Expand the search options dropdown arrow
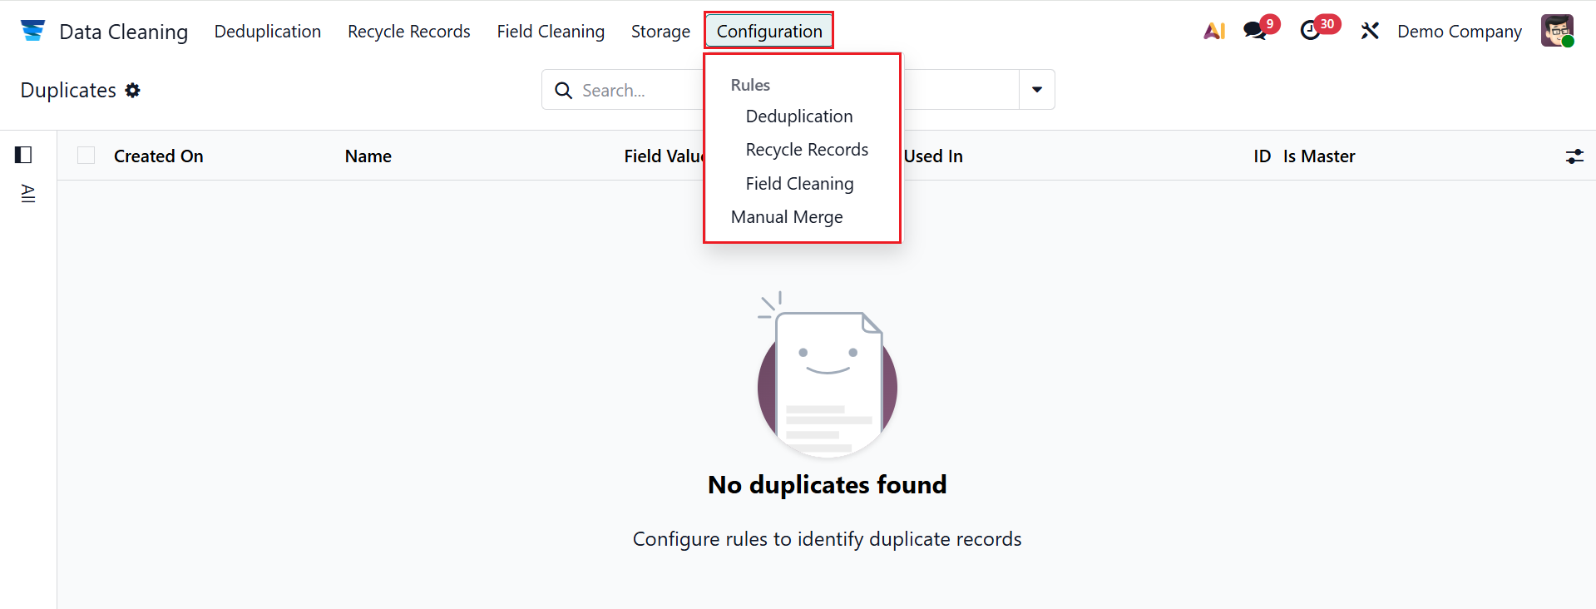Image resolution: width=1596 pixels, height=609 pixels. (x=1036, y=90)
